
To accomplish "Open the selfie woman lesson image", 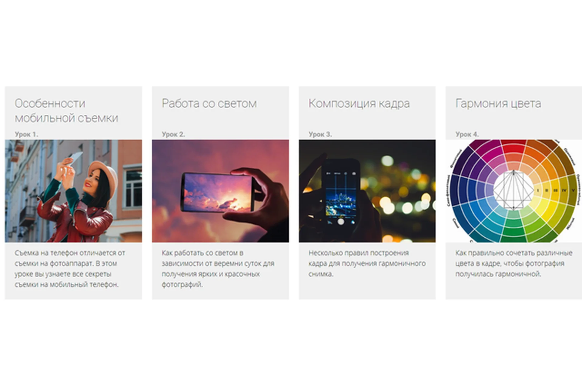I will coord(73,191).
